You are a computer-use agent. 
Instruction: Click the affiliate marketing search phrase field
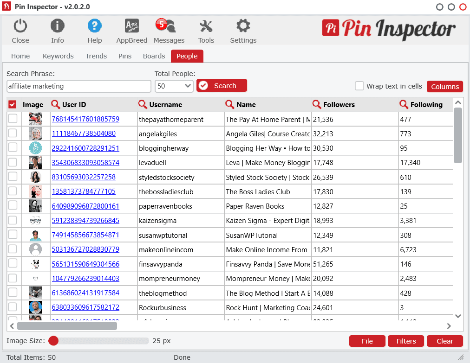click(x=78, y=86)
